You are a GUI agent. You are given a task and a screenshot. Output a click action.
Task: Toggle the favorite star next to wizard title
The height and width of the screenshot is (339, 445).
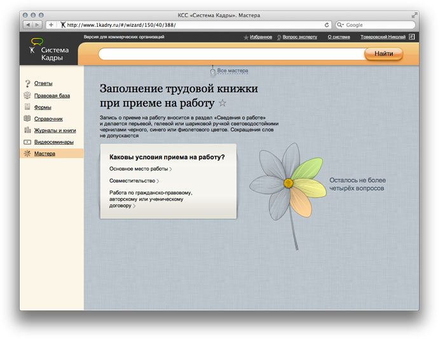pyautogui.click(x=222, y=103)
